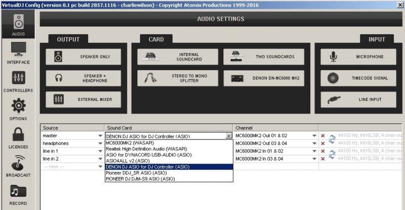Open the line in 2 source dropdown
This screenshot has width=405, height=210.
pos(100,159)
